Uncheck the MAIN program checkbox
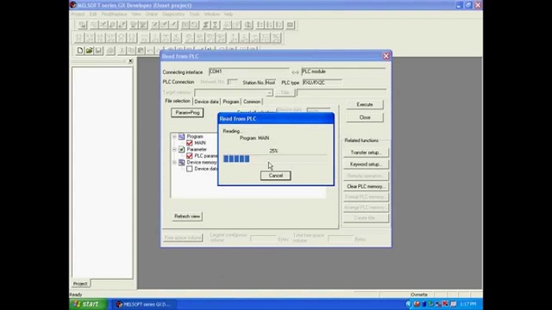Image resolution: width=552 pixels, height=310 pixels. click(x=189, y=143)
